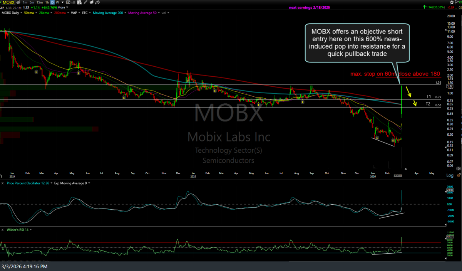Click the share/forward arrow icon
Image resolution: width=462 pixels, height=271 pixels.
[x=97, y=2]
